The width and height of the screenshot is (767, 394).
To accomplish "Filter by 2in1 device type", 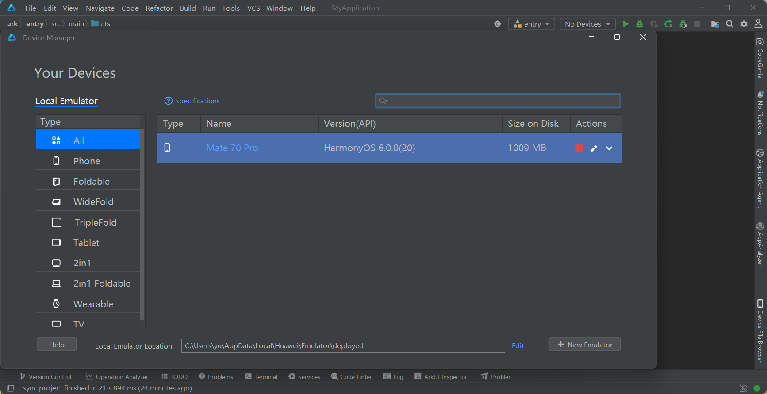I will click(x=88, y=263).
